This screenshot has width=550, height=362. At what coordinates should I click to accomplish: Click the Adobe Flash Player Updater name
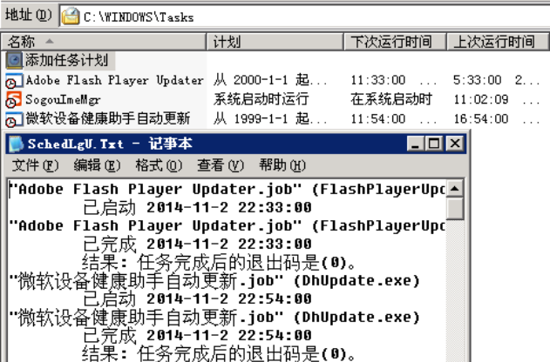point(114,81)
